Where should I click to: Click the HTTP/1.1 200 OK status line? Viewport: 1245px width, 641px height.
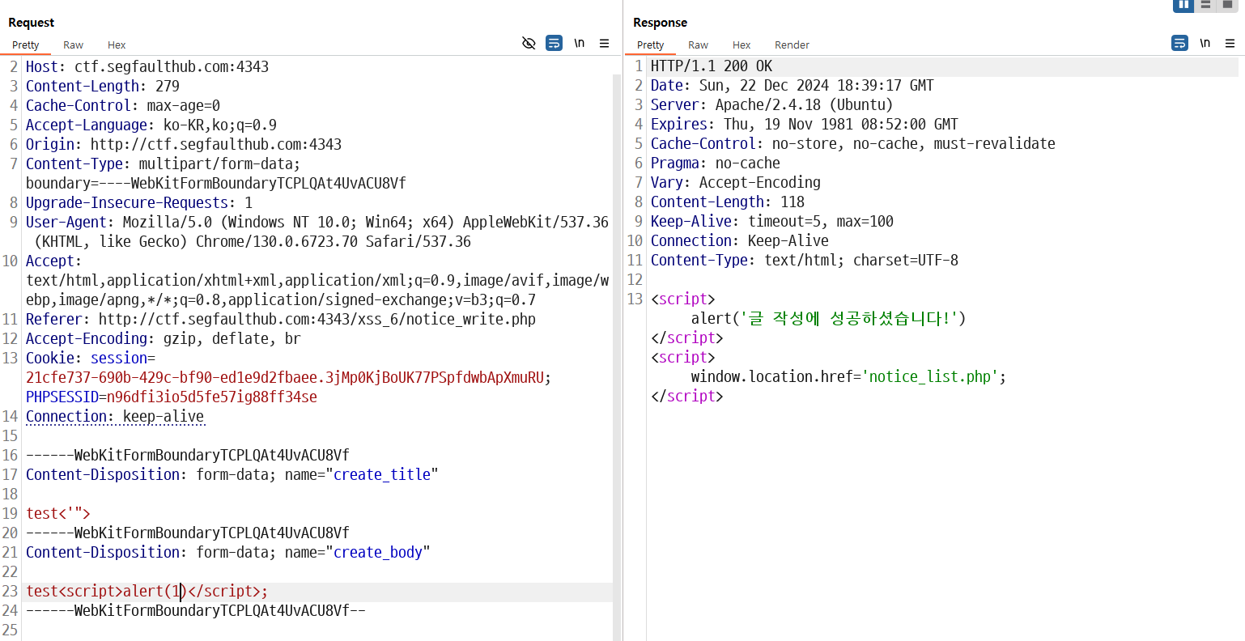click(712, 66)
